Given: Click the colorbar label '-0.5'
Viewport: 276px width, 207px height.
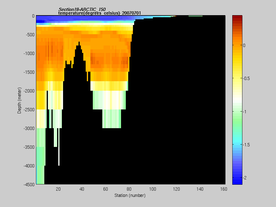Looking at the screenshot, I should point(246,79).
